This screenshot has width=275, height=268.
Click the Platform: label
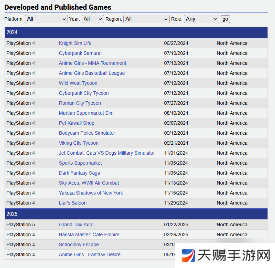pos(14,19)
